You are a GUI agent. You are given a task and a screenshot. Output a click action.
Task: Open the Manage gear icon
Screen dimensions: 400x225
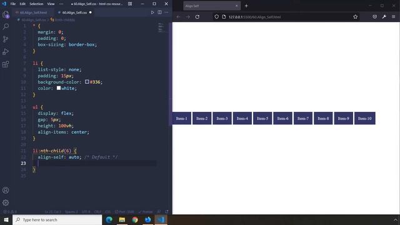[x=6, y=202]
